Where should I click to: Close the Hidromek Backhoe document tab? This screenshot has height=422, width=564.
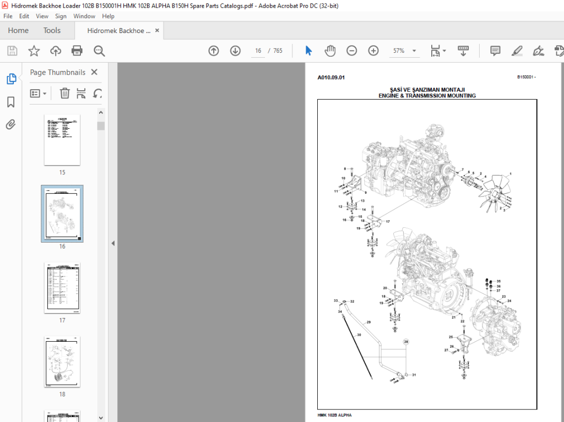(x=157, y=31)
